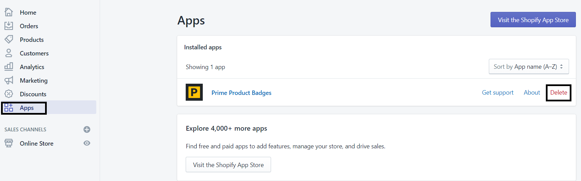Select the Discounts percent badge icon
The width and height of the screenshot is (581, 181).
click(9, 94)
